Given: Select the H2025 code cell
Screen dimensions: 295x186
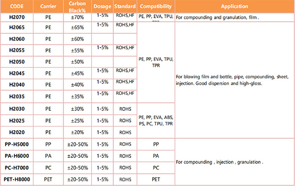Looking at the screenshot, I should pos(17,121).
